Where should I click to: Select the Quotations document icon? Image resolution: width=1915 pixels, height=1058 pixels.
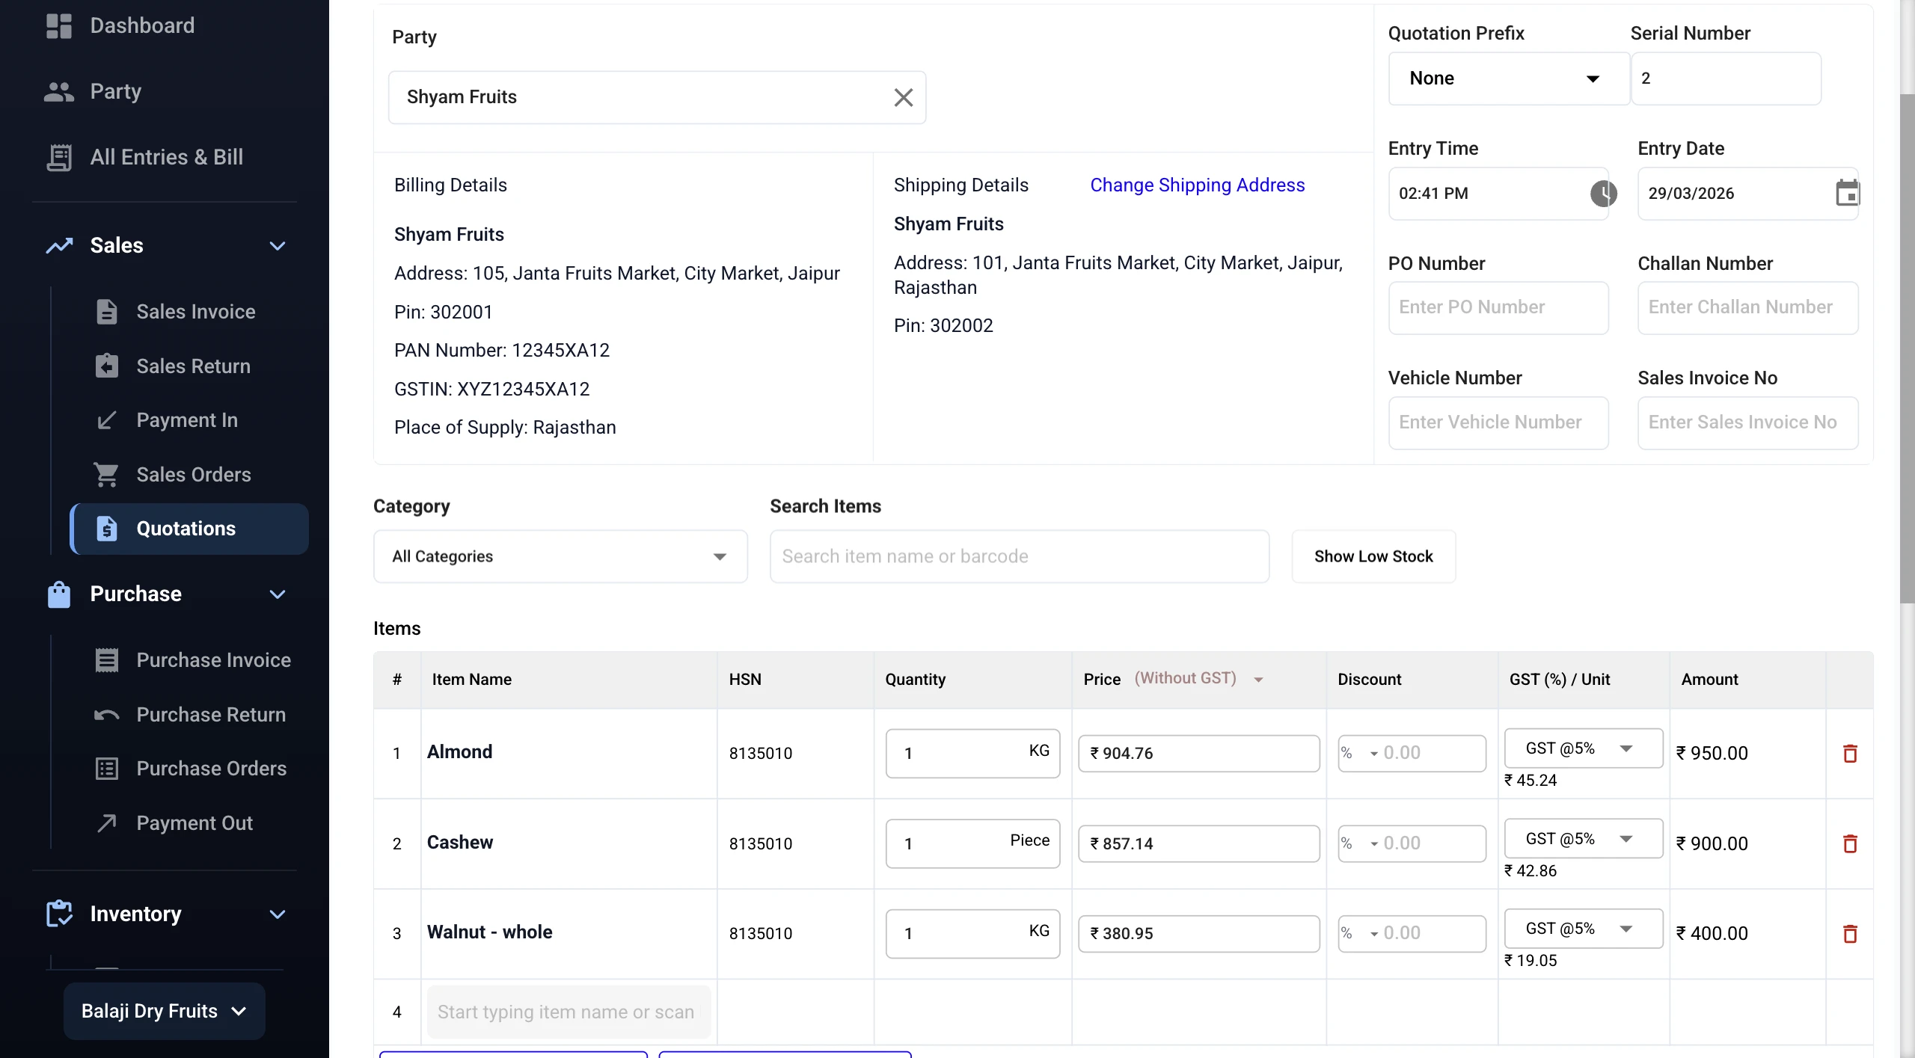pyautogui.click(x=107, y=529)
